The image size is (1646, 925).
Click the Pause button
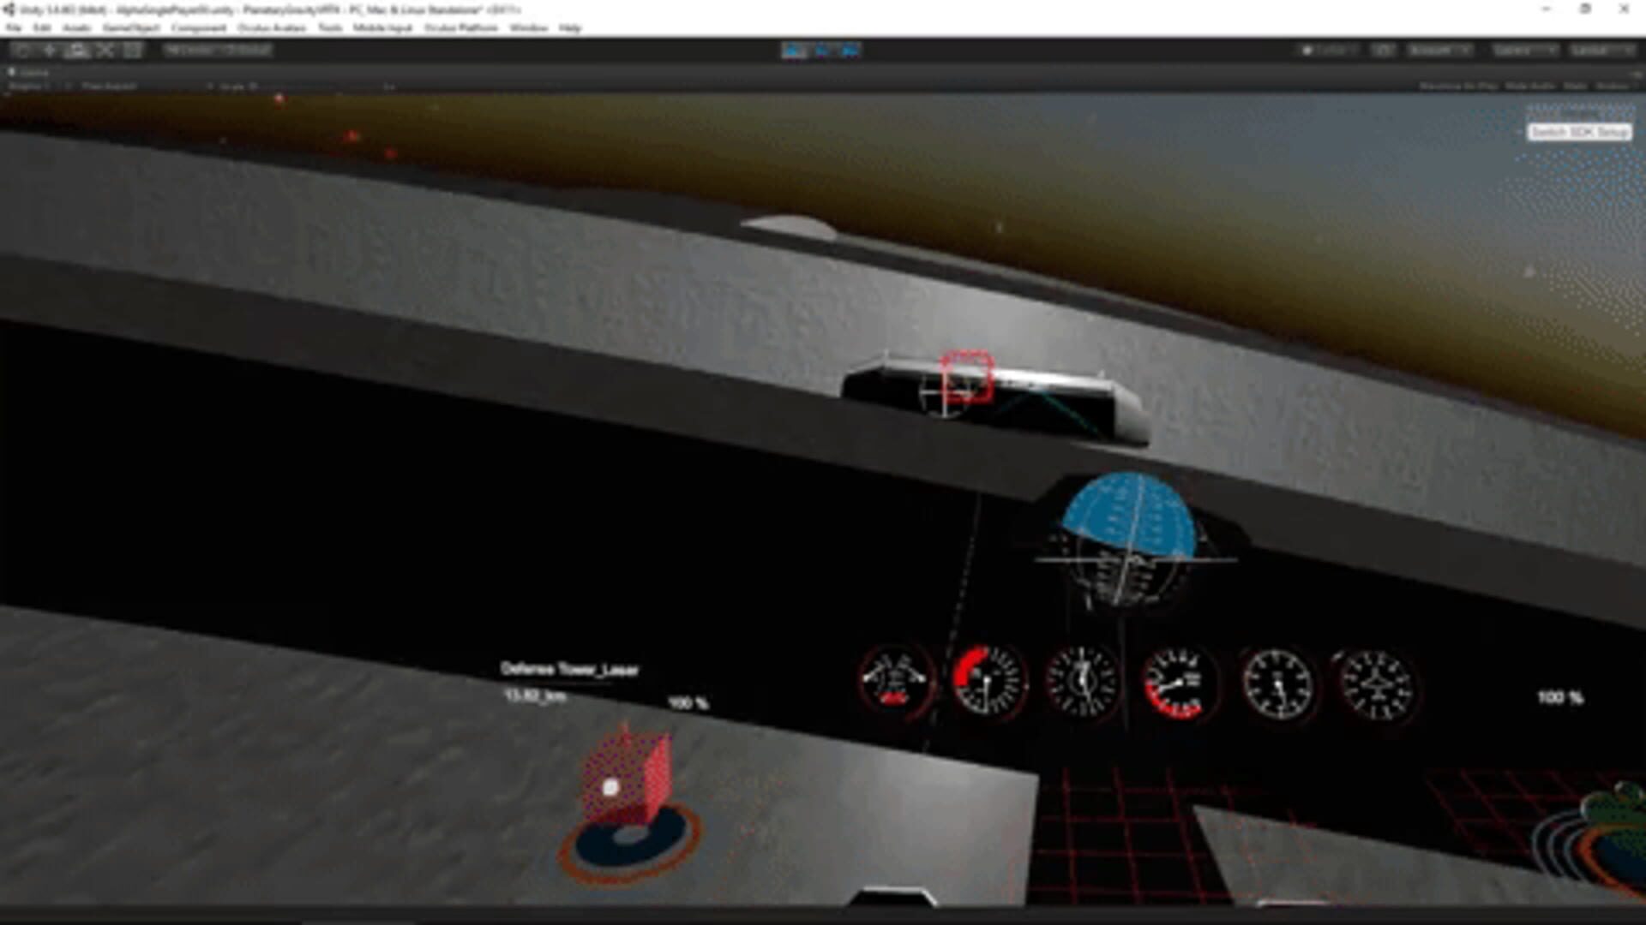point(822,51)
